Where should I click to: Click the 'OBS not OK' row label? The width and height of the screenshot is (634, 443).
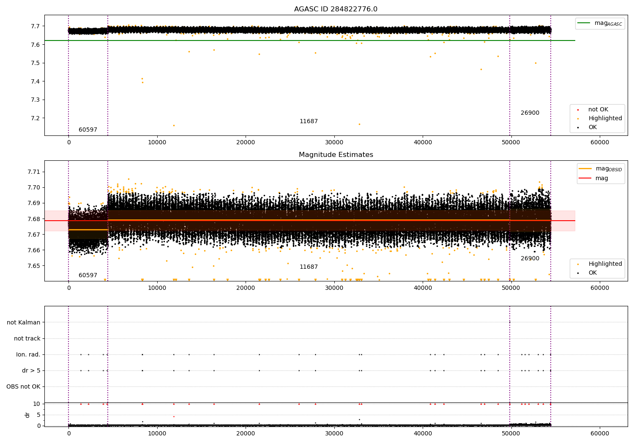click(24, 387)
